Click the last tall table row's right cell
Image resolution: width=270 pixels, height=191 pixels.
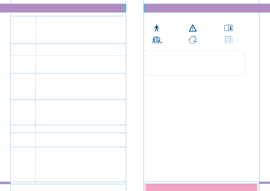coord(81,164)
